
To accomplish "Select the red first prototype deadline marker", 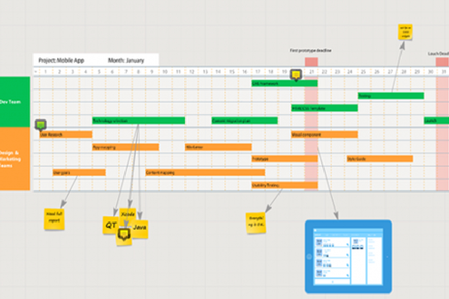I will coord(311,62).
